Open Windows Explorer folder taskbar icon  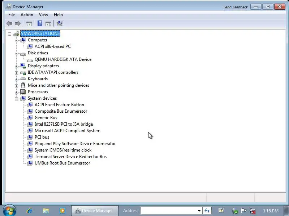coord(46,211)
